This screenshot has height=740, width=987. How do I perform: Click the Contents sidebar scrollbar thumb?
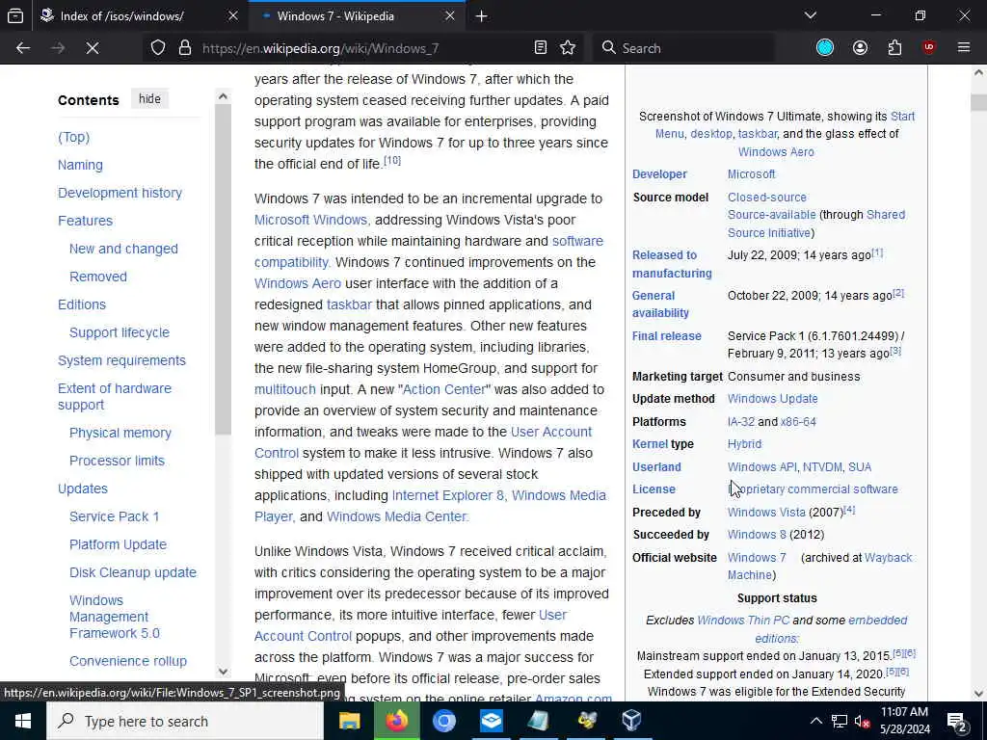(223, 271)
